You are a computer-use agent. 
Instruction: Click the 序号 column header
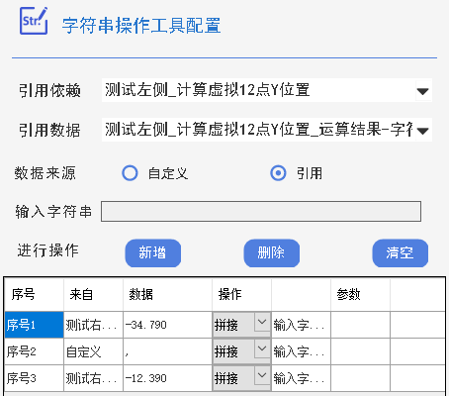coord(35,294)
